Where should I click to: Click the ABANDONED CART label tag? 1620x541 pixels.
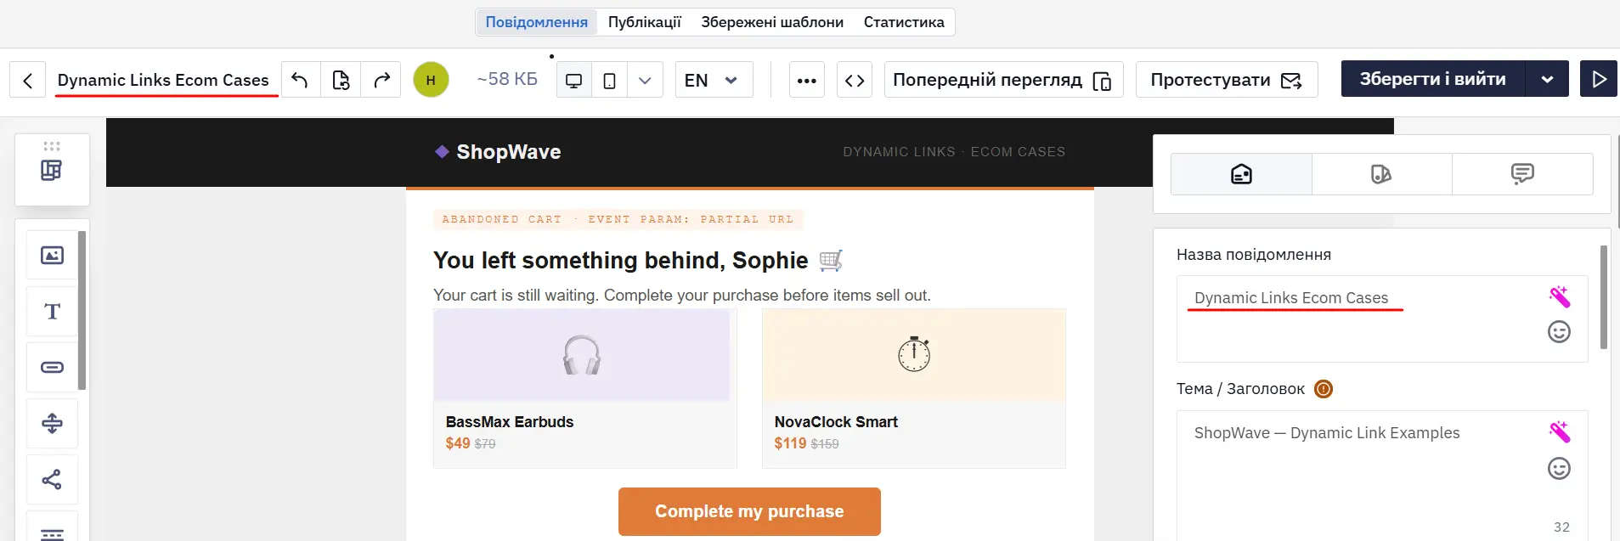618,219
